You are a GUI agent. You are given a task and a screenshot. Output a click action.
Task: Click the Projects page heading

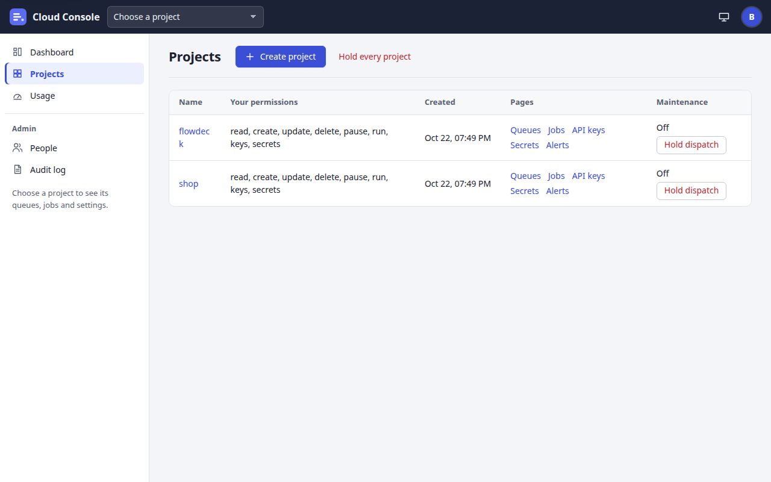(x=195, y=57)
